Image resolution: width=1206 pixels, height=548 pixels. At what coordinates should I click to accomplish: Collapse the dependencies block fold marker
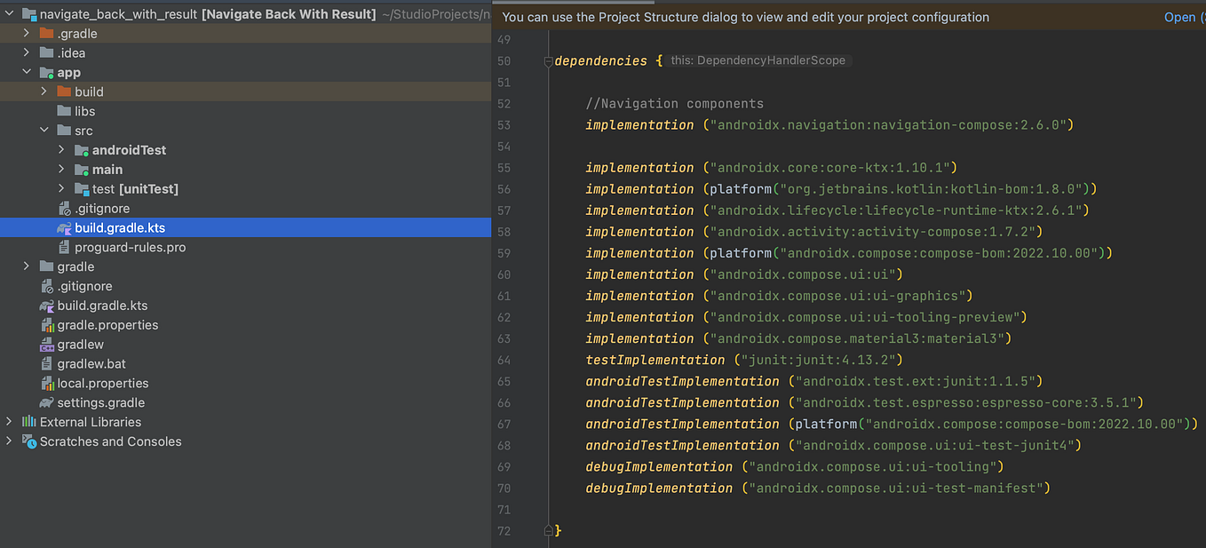point(549,61)
